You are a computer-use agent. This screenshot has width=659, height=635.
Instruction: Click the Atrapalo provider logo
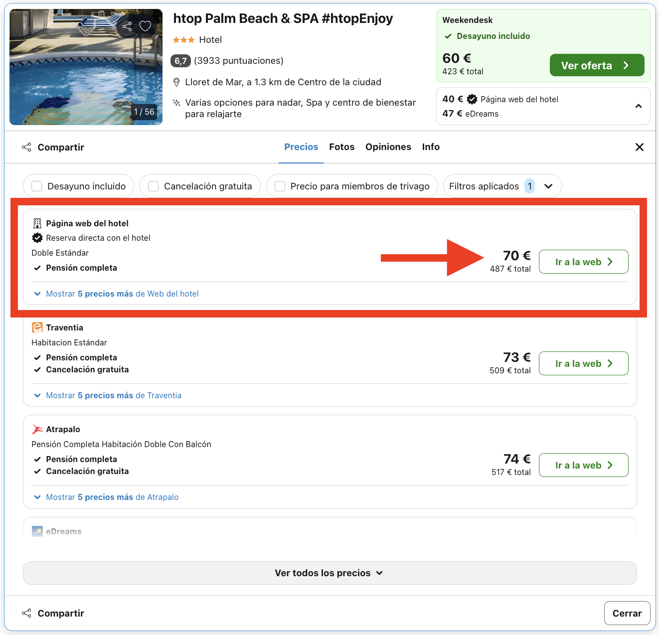click(x=37, y=429)
